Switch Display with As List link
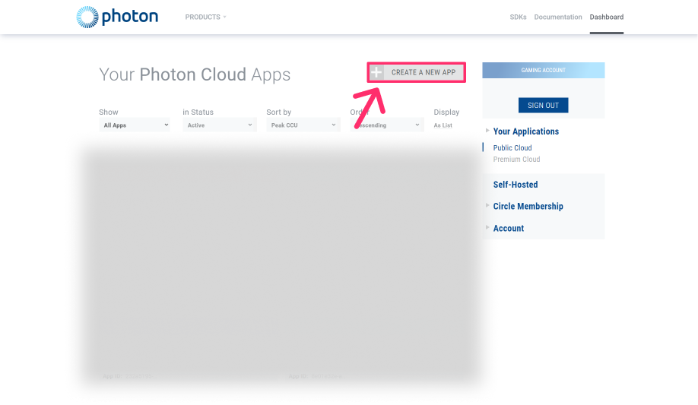 pos(443,125)
